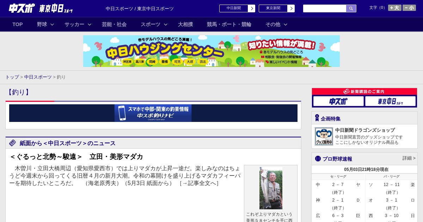Click the ソ 12-11 楽 score row
Screen dimensions: 423x222
coord(392,185)
